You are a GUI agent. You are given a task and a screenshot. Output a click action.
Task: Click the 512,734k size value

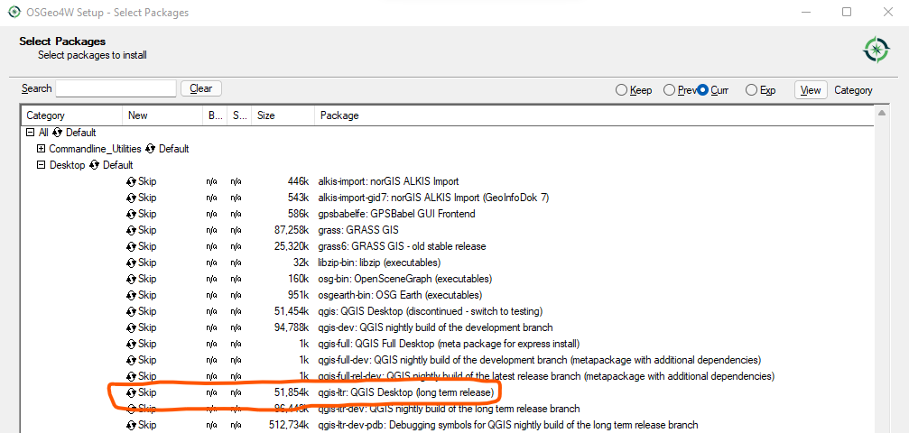(x=289, y=425)
